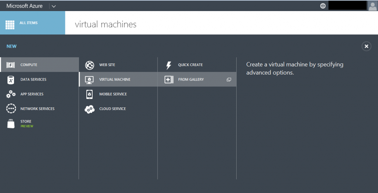
Task: Choose the VIRTUAL MACHINE option
Action: pos(118,79)
